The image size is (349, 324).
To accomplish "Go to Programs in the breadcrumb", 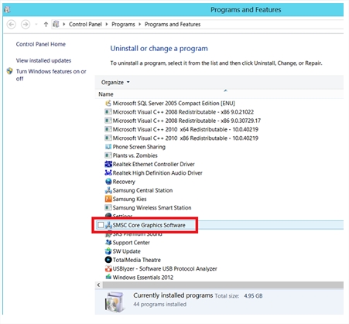I will (123, 24).
